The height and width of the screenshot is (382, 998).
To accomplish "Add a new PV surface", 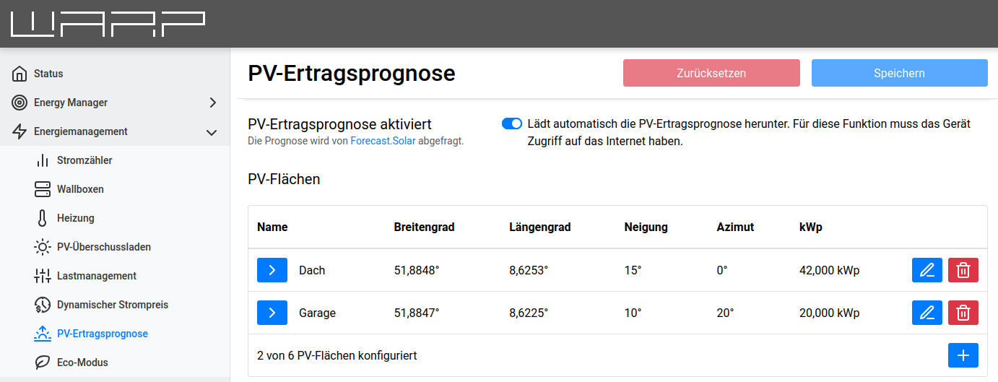I will tap(963, 355).
